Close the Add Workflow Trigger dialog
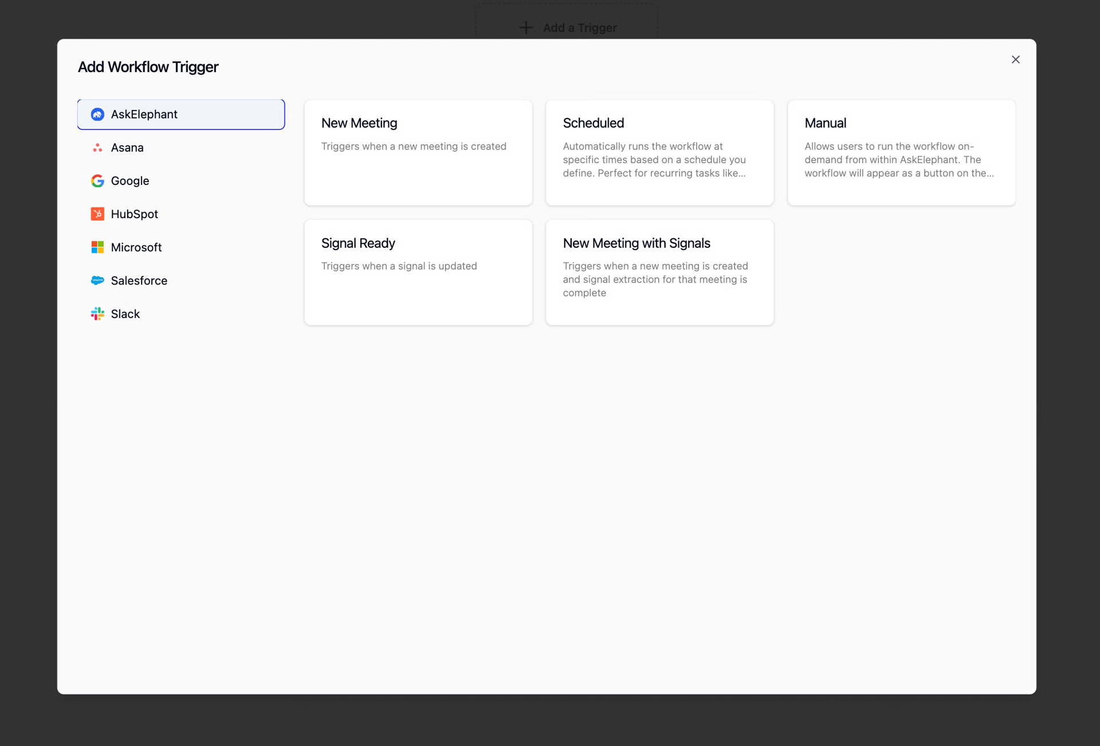 tap(1016, 60)
